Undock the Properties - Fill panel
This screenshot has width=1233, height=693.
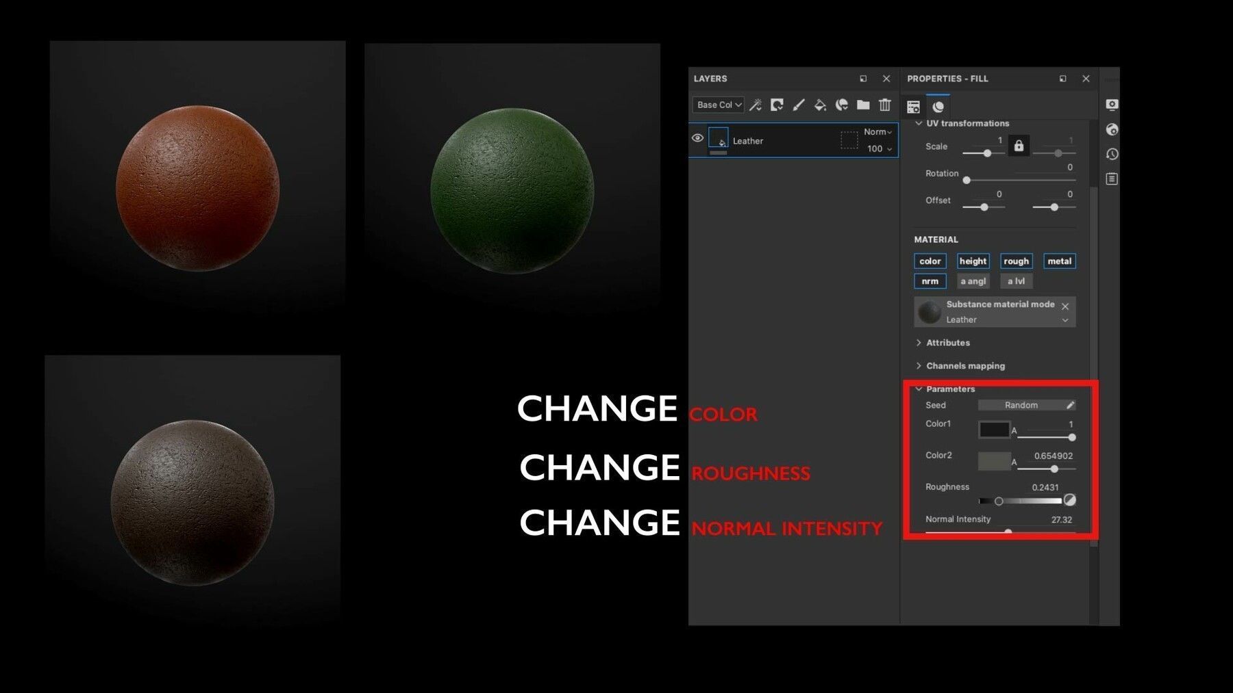(1063, 79)
